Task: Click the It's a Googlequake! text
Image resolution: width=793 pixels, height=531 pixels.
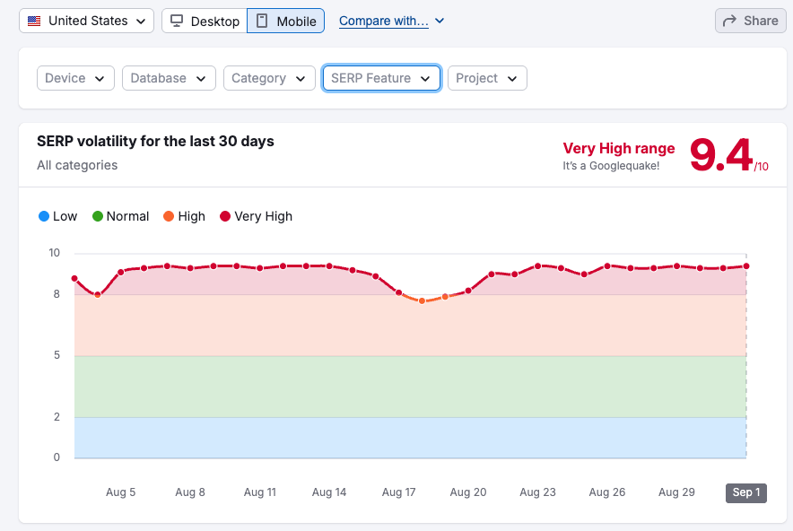Action: (611, 166)
